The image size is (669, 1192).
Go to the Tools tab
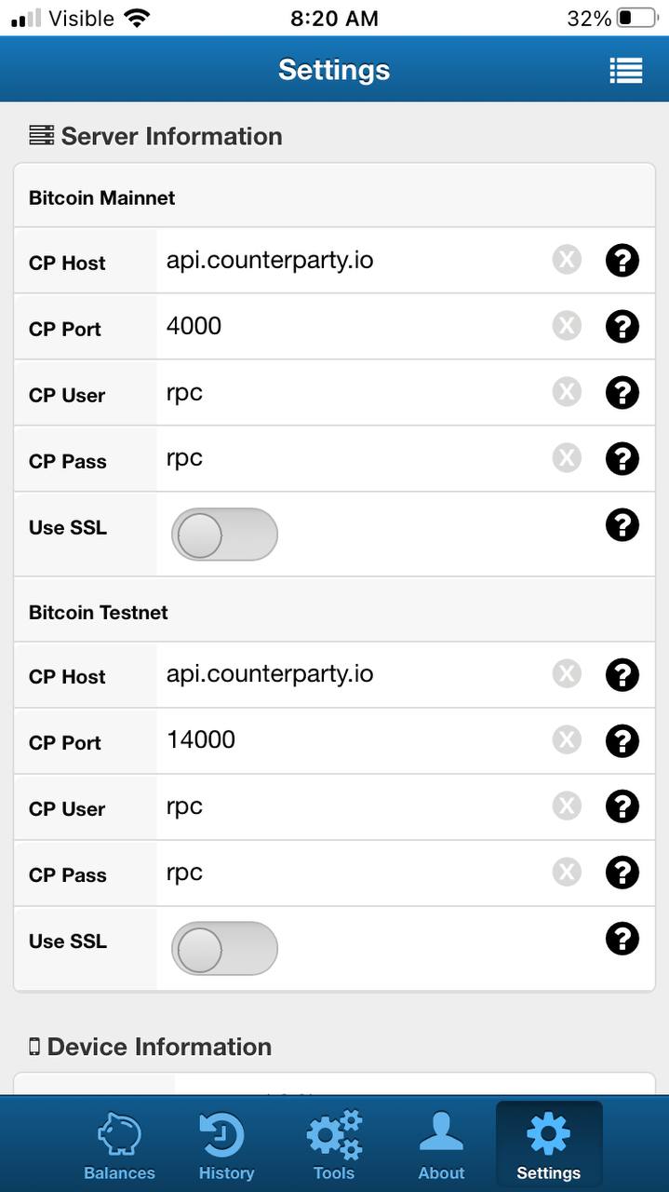click(x=334, y=1145)
